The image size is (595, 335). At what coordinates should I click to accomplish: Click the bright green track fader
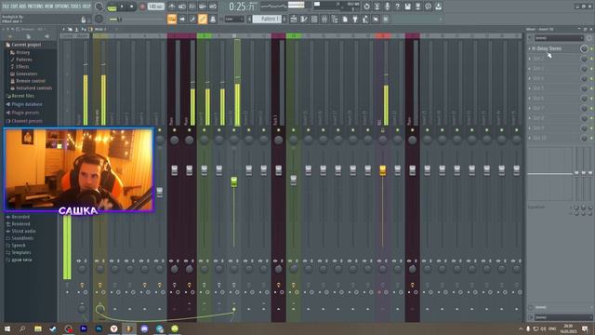[x=233, y=181]
